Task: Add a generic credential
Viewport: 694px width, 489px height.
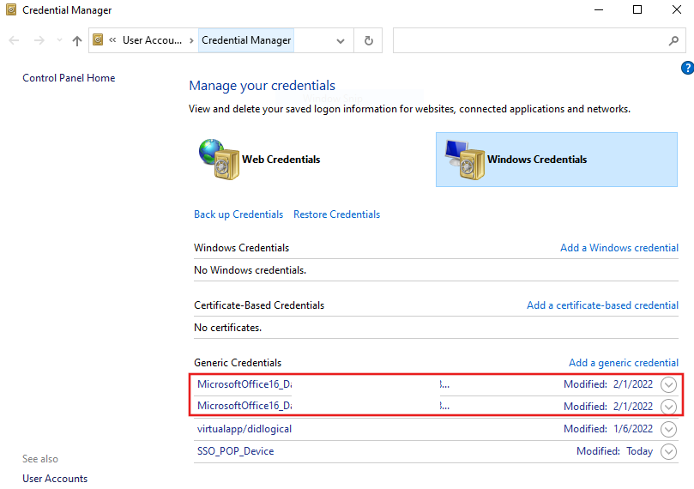Action: coord(623,363)
